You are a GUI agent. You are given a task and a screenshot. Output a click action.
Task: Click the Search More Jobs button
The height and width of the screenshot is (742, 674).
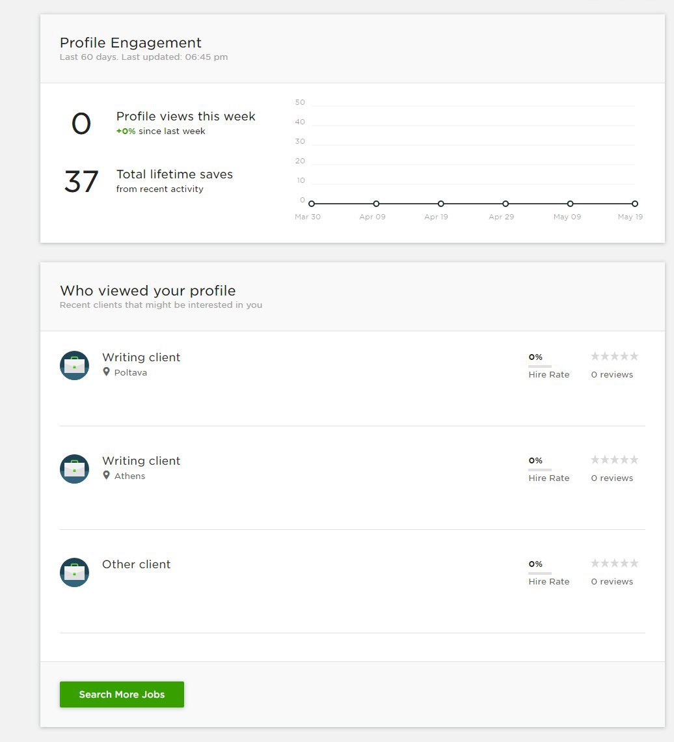tap(122, 694)
